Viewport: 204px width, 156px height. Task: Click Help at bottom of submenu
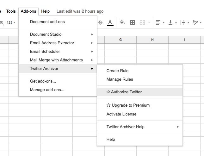click(x=140, y=140)
